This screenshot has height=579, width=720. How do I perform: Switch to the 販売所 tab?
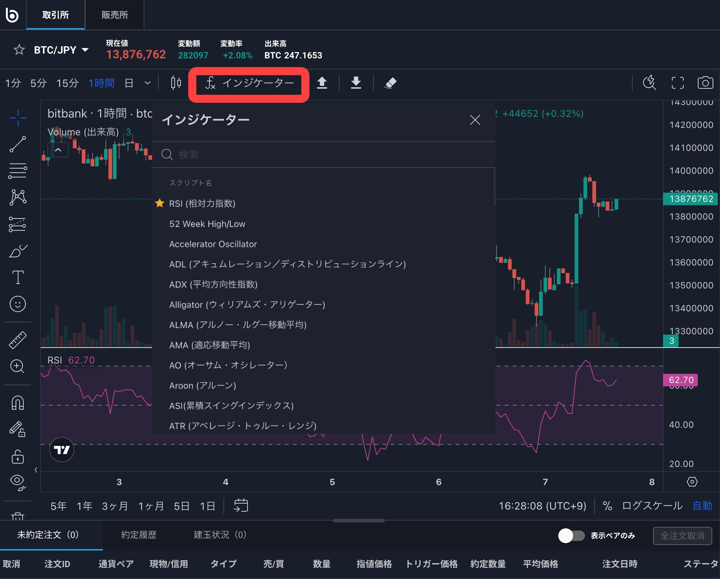(115, 15)
